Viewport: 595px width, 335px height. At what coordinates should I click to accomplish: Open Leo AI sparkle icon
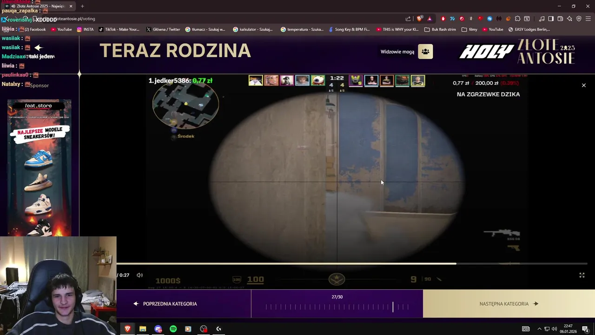click(569, 19)
